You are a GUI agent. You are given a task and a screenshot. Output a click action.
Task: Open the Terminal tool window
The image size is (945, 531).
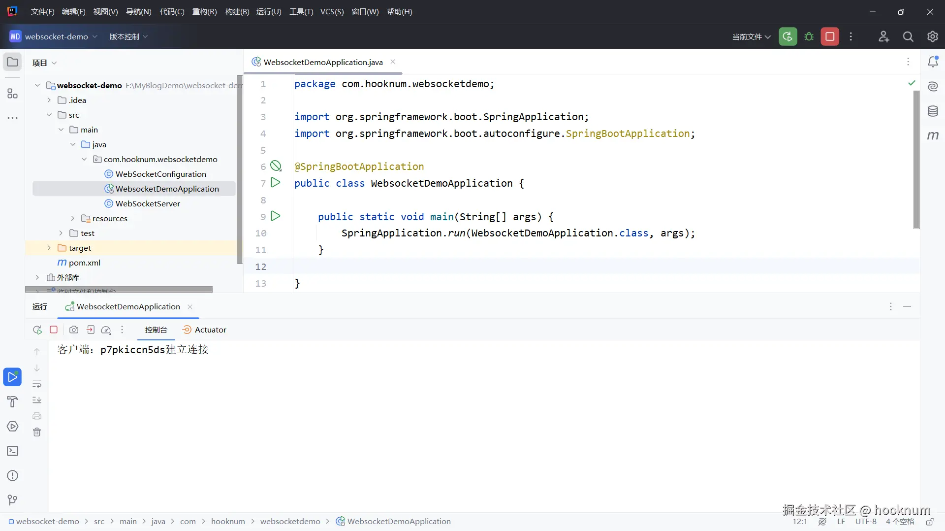[13, 451]
